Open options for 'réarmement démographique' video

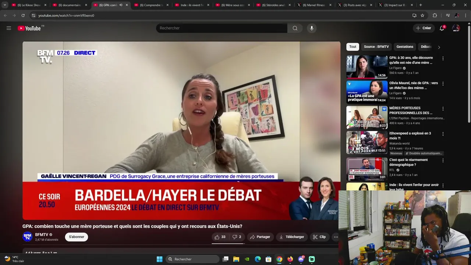[x=443, y=160]
